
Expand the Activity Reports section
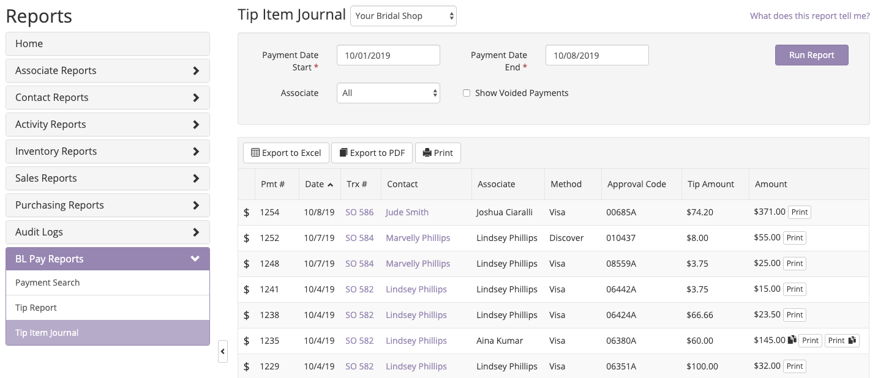tap(108, 124)
